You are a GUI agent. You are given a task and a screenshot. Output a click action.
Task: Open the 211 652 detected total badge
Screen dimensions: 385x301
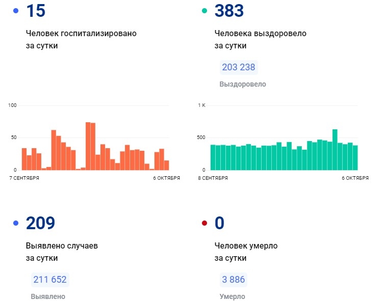point(50,280)
